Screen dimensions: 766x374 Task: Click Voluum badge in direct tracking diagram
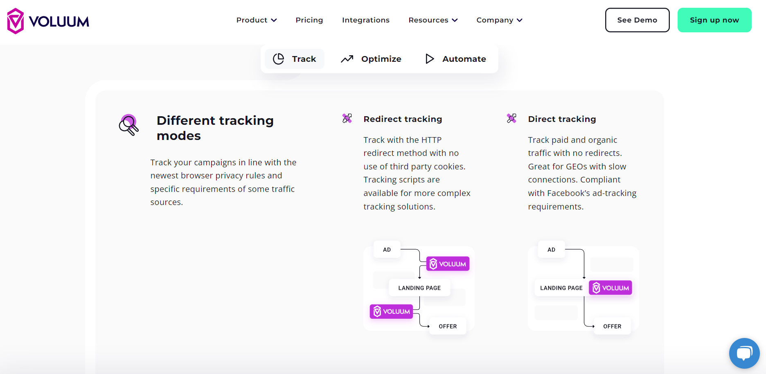coord(611,288)
